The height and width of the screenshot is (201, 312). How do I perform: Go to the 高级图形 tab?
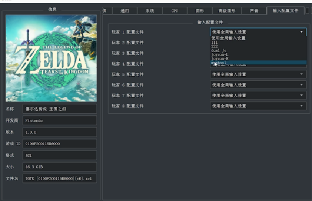click(227, 11)
